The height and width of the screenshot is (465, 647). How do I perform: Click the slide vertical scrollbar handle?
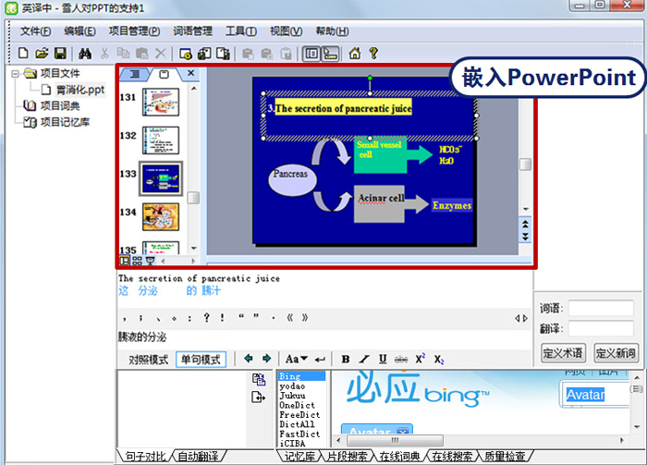pos(525,165)
